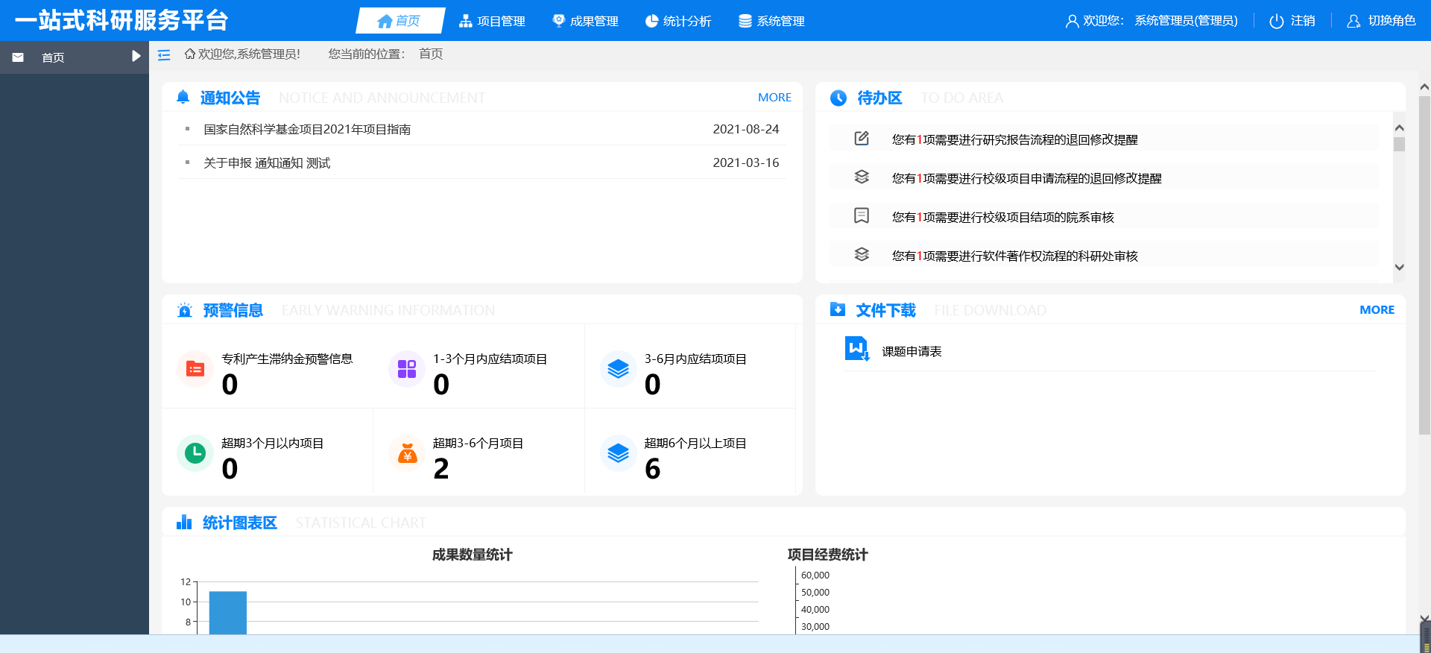
Task: Toggle the sidebar collapse icon
Action: [x=164, y=55]
